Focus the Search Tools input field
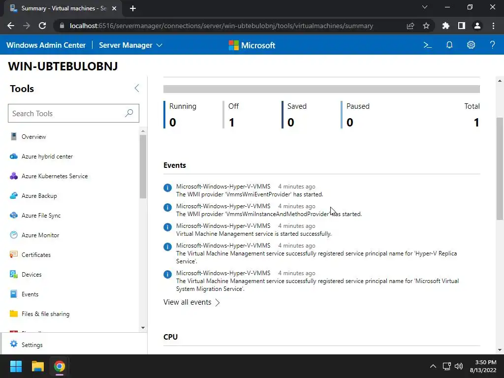Image resolution: width=504 pixels, height=378 pixels. (73, 113)
